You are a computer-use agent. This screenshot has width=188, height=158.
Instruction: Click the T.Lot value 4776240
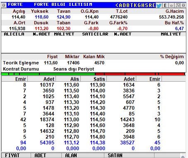pyautogui.click(x=119, y=17)
